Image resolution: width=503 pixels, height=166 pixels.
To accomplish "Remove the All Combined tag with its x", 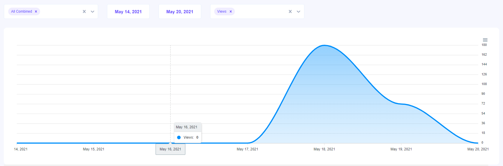I will coord(36,11).
